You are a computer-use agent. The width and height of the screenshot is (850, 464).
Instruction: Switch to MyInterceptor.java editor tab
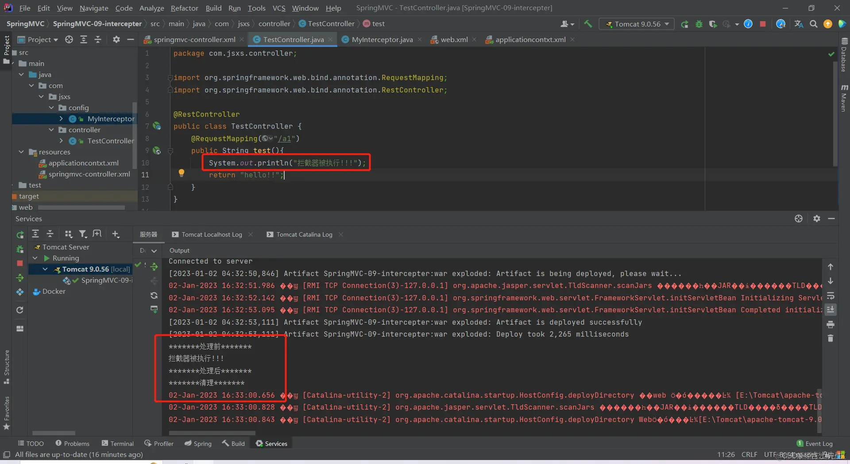(382, 39)
